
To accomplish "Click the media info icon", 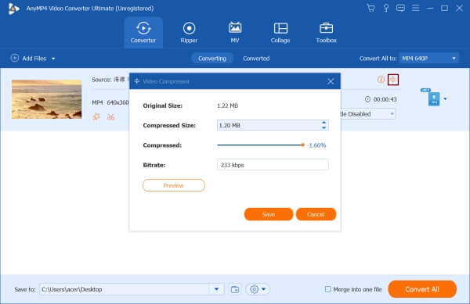I will 381,80.
